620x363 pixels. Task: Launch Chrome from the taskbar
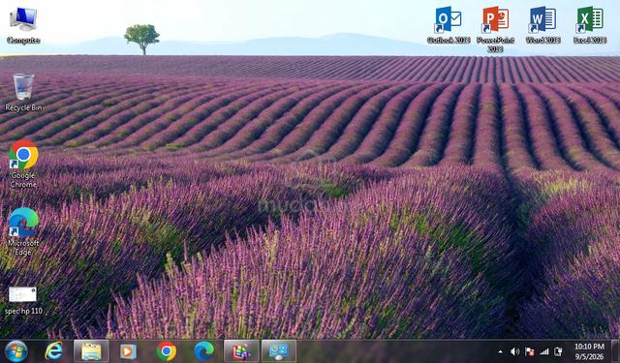coord(167,351)
